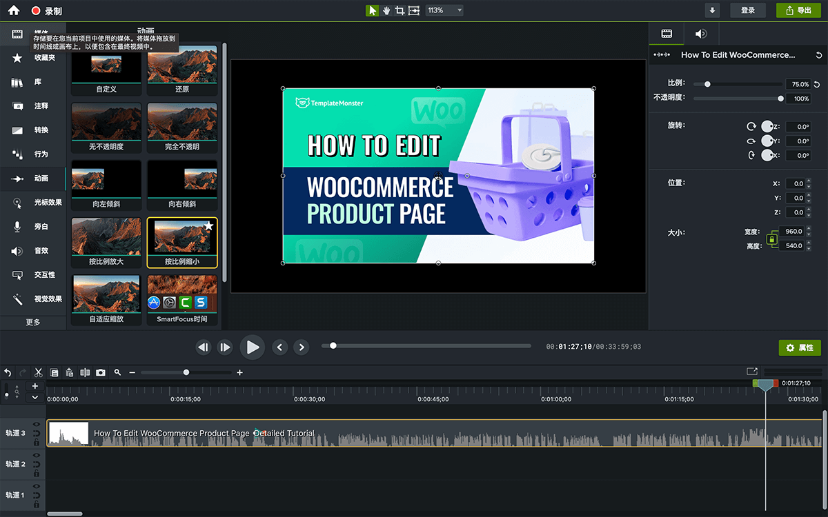Click the Split clip icon in the timeline toolbar
The width and height of the screenshot is (828, 517).
click(x=85, y=372)
